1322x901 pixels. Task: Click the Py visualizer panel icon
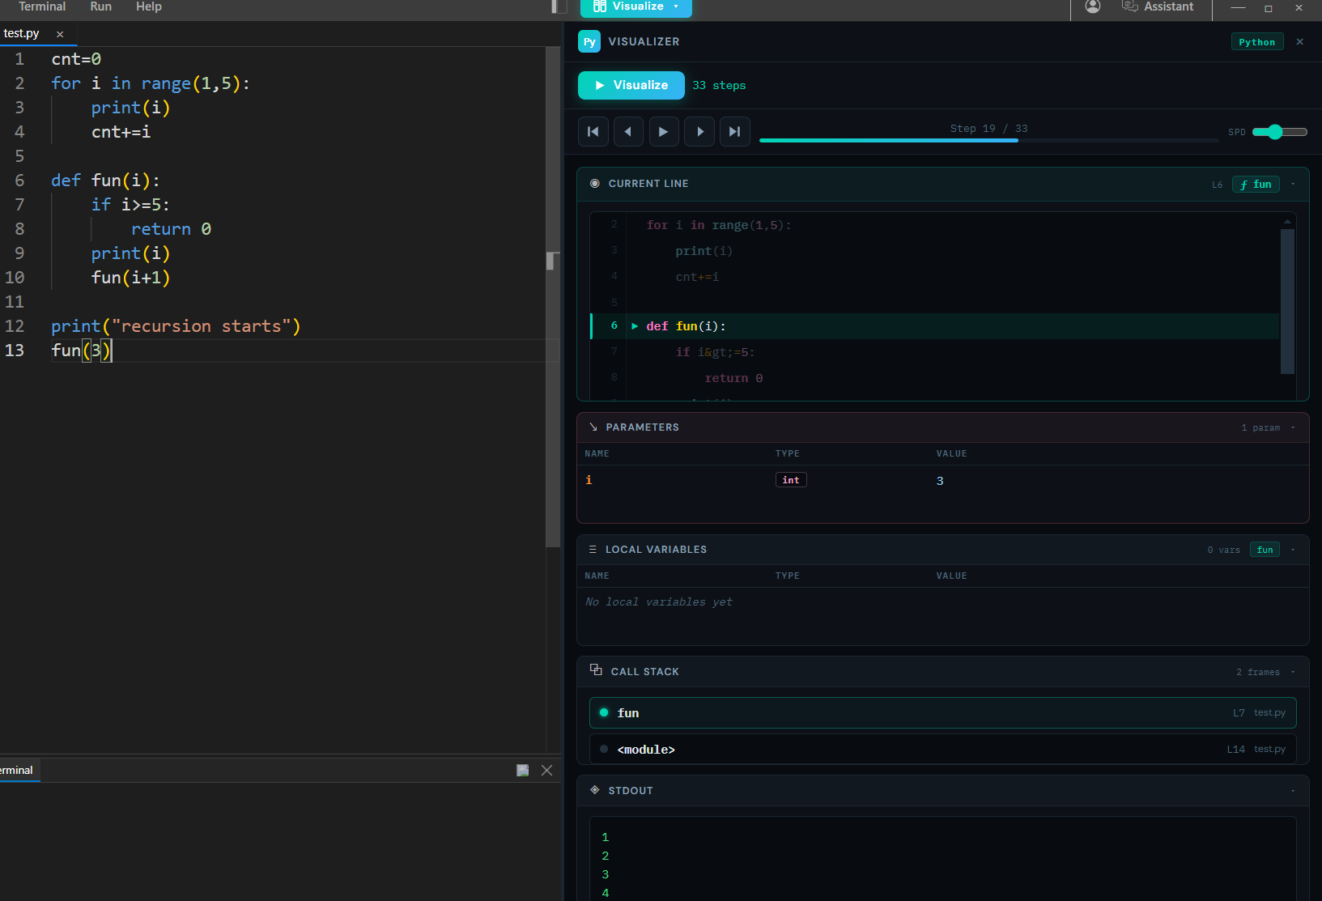point(589,41)
